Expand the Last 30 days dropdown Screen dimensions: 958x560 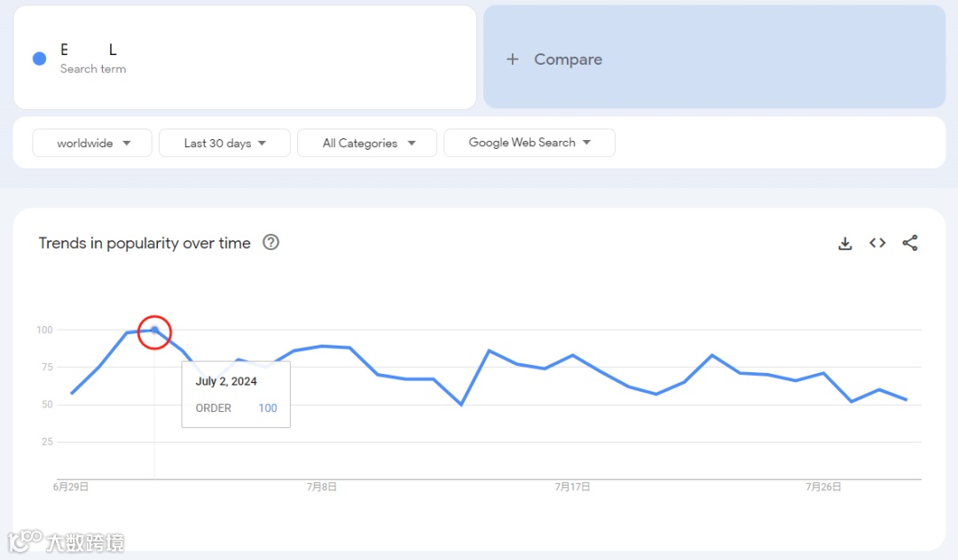click(x=224, y=143)
